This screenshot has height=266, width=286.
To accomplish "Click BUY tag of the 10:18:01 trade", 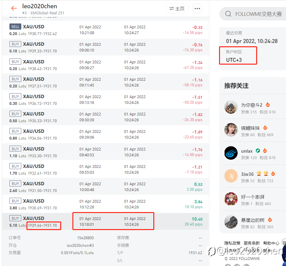I will coord(15,218).
